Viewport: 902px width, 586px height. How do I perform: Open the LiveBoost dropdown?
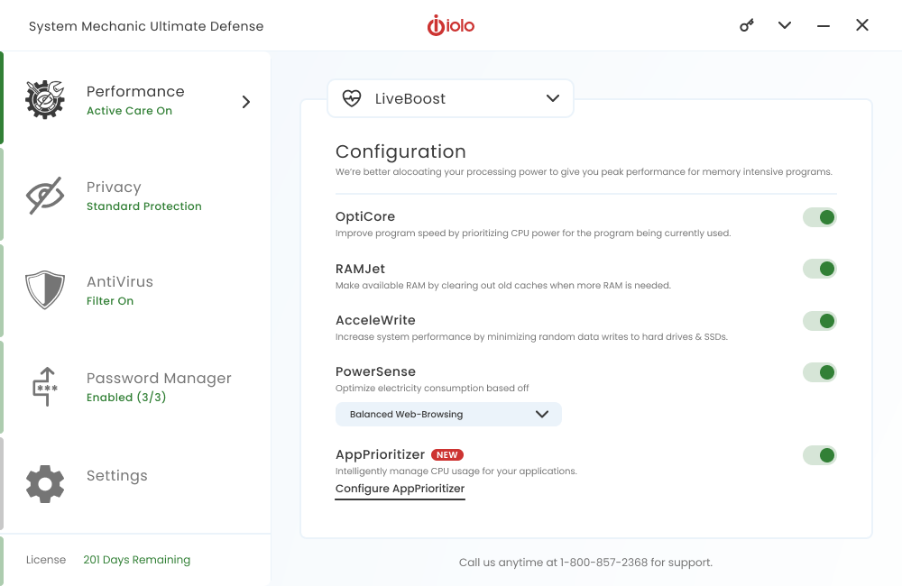click(x=450, y=98)
